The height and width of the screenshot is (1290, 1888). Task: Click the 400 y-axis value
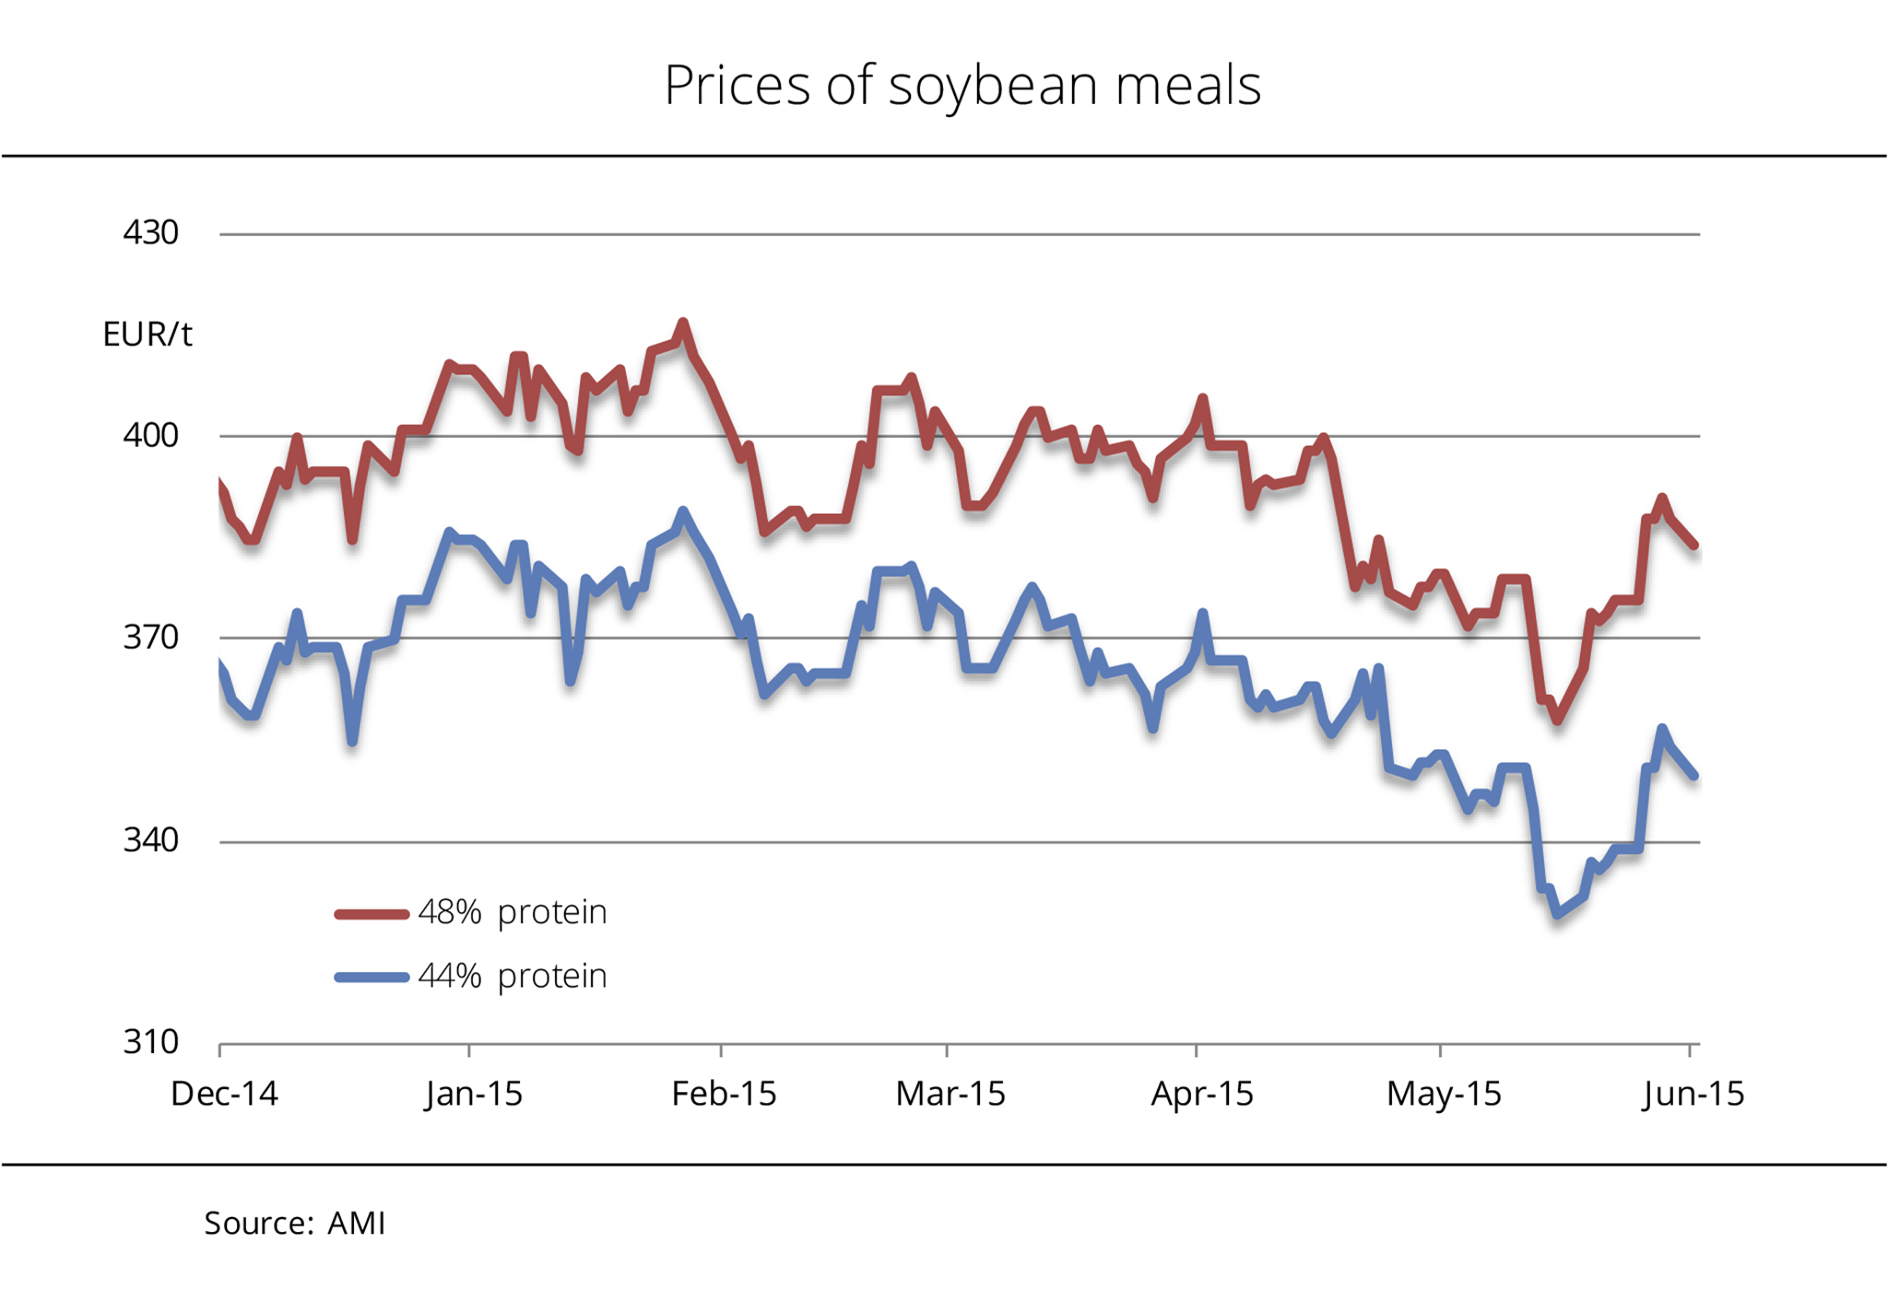(x=150, y=436)
